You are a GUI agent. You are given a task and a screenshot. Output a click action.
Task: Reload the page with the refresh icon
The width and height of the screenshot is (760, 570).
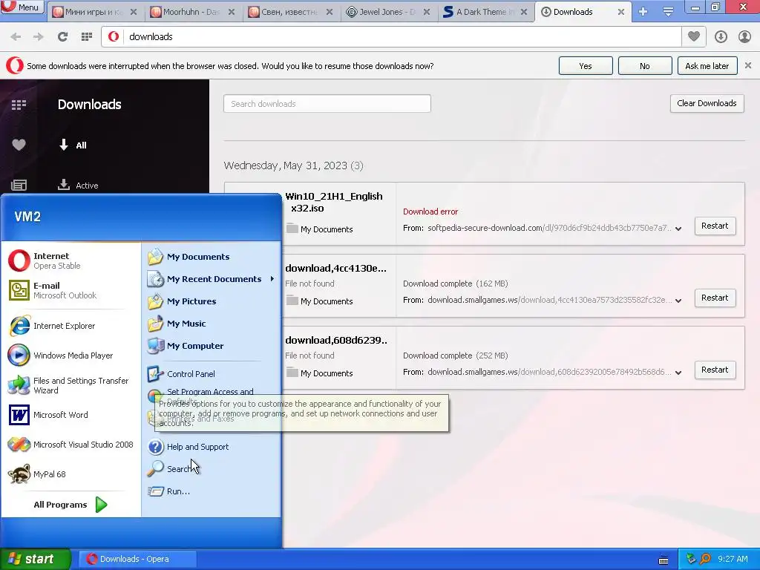[x=62, y=37]
